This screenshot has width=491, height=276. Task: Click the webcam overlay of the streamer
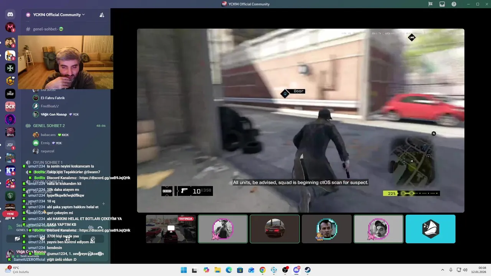(x=66, y=62)
